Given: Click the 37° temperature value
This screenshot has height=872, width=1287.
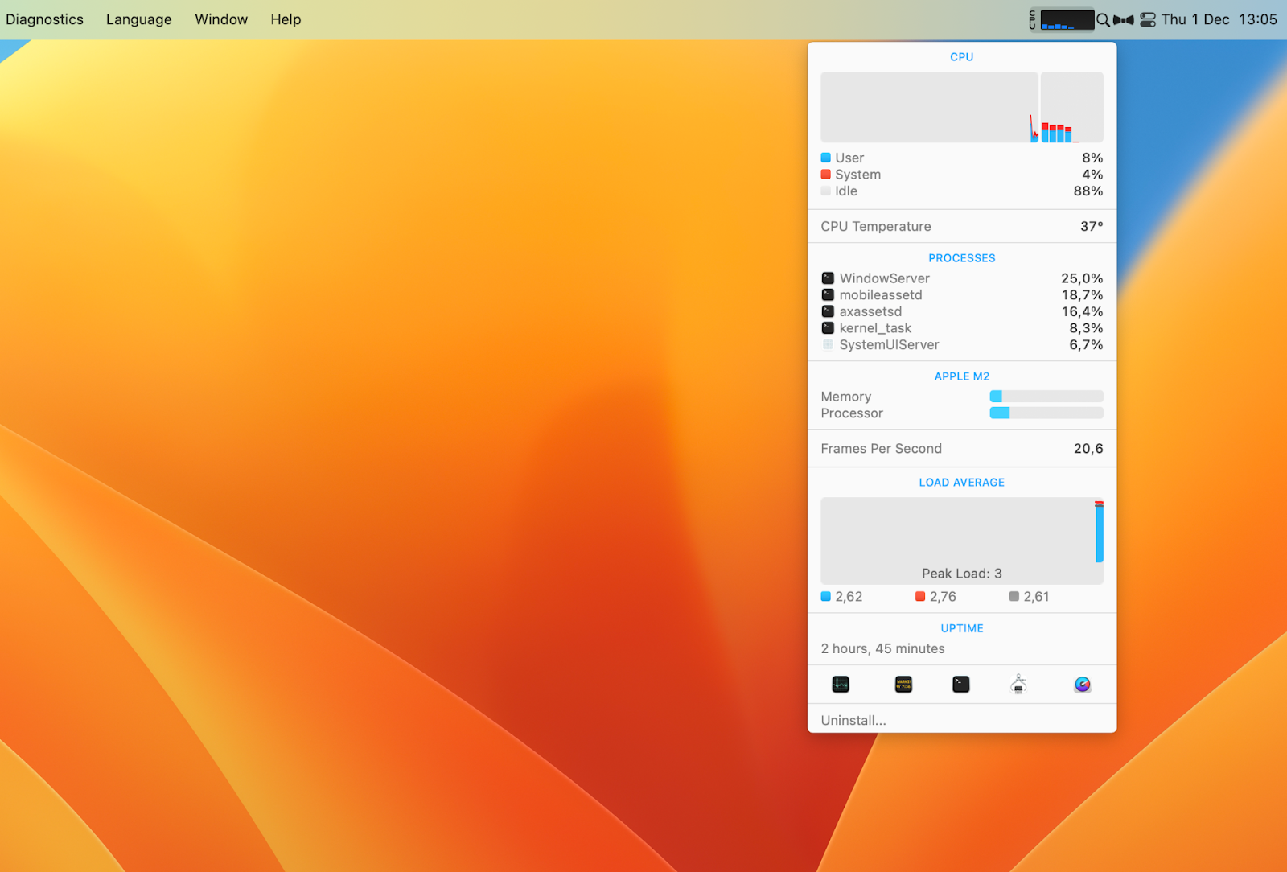Looking at the screenshot, I should tap(1092, 226).
